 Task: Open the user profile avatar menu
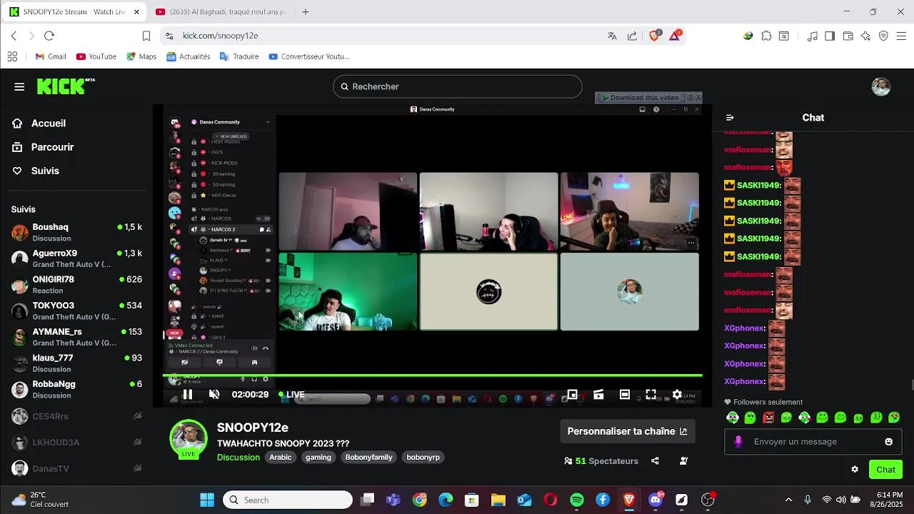pyautogui.click(x=881, y=86)
